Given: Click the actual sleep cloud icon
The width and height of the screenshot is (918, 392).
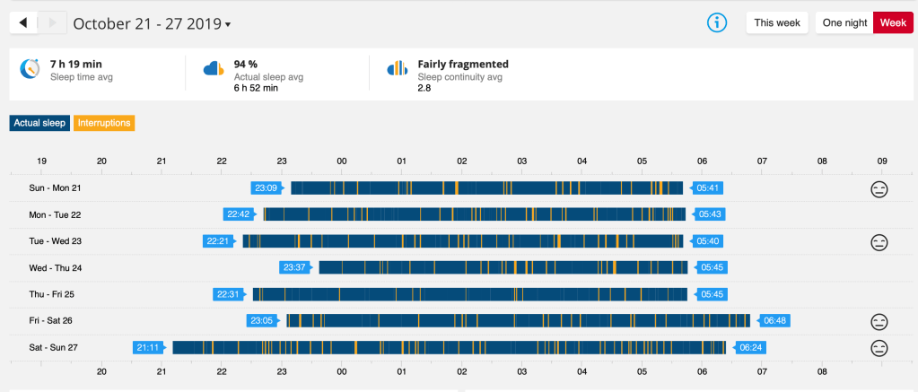Looking at the screenshot, I should click(213, 69).
